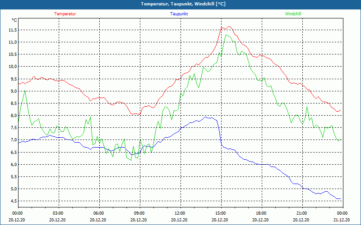Select the 6,5 y-axis value

pyautogui.click(x=14, y=152)
